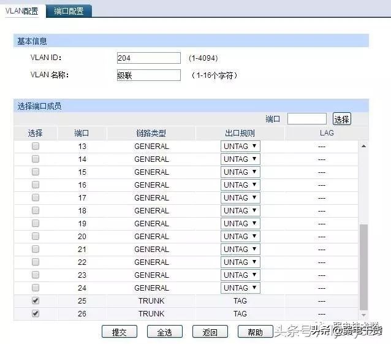Click the LAG column header
Screen dimensions: 391x344
[327, 132]
